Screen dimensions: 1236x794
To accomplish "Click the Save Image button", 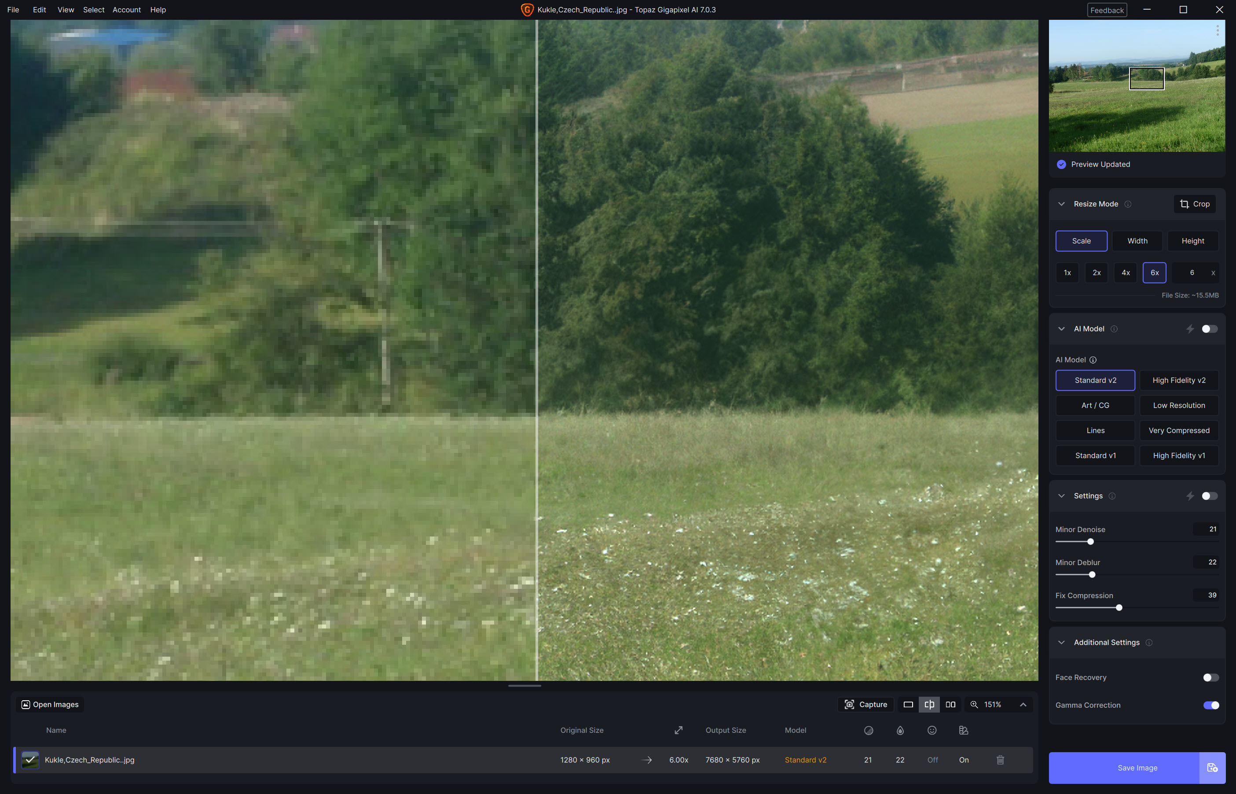I will [x=1124, y=768].
